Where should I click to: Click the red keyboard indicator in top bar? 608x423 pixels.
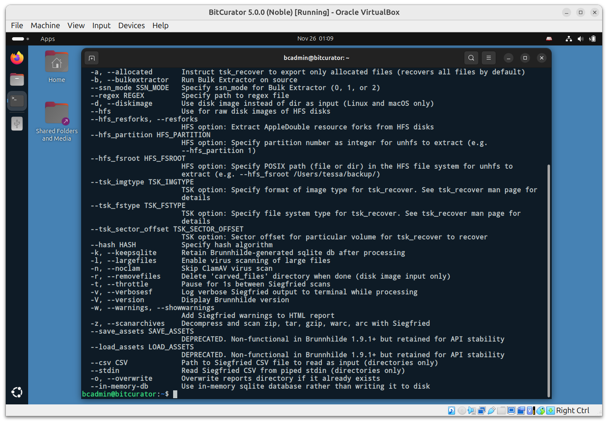pyautogui.click(x=549, y=39)
